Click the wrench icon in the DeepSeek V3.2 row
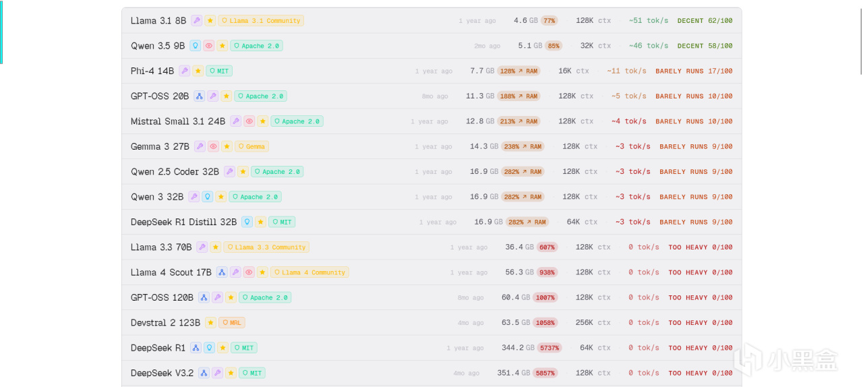Image resolution: width=863 pixels, height=387 pixels. pyautogui.click(x=218, y=373)
